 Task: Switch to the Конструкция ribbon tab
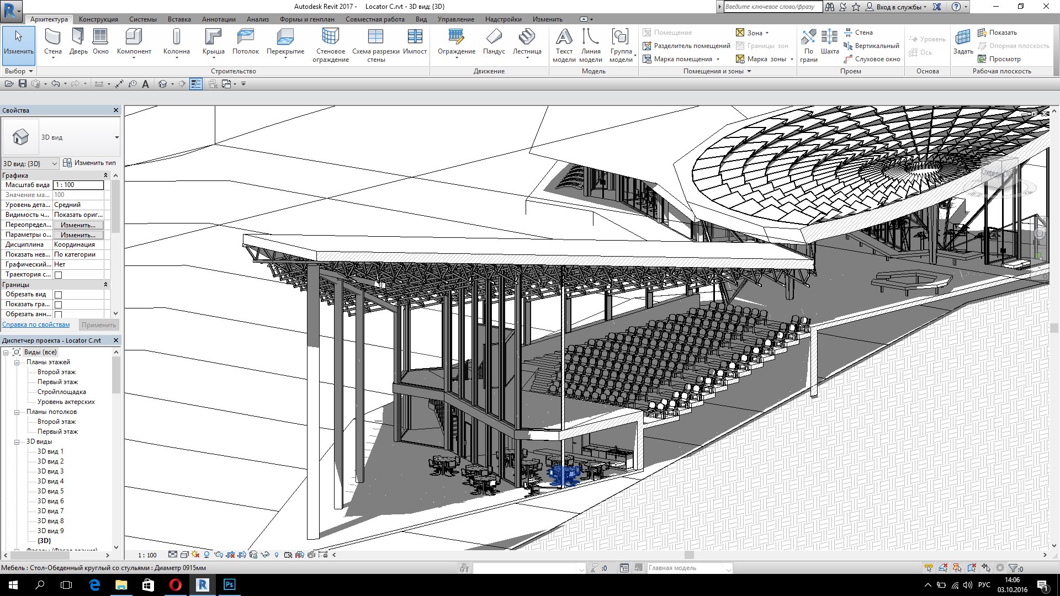pos(98,19)
